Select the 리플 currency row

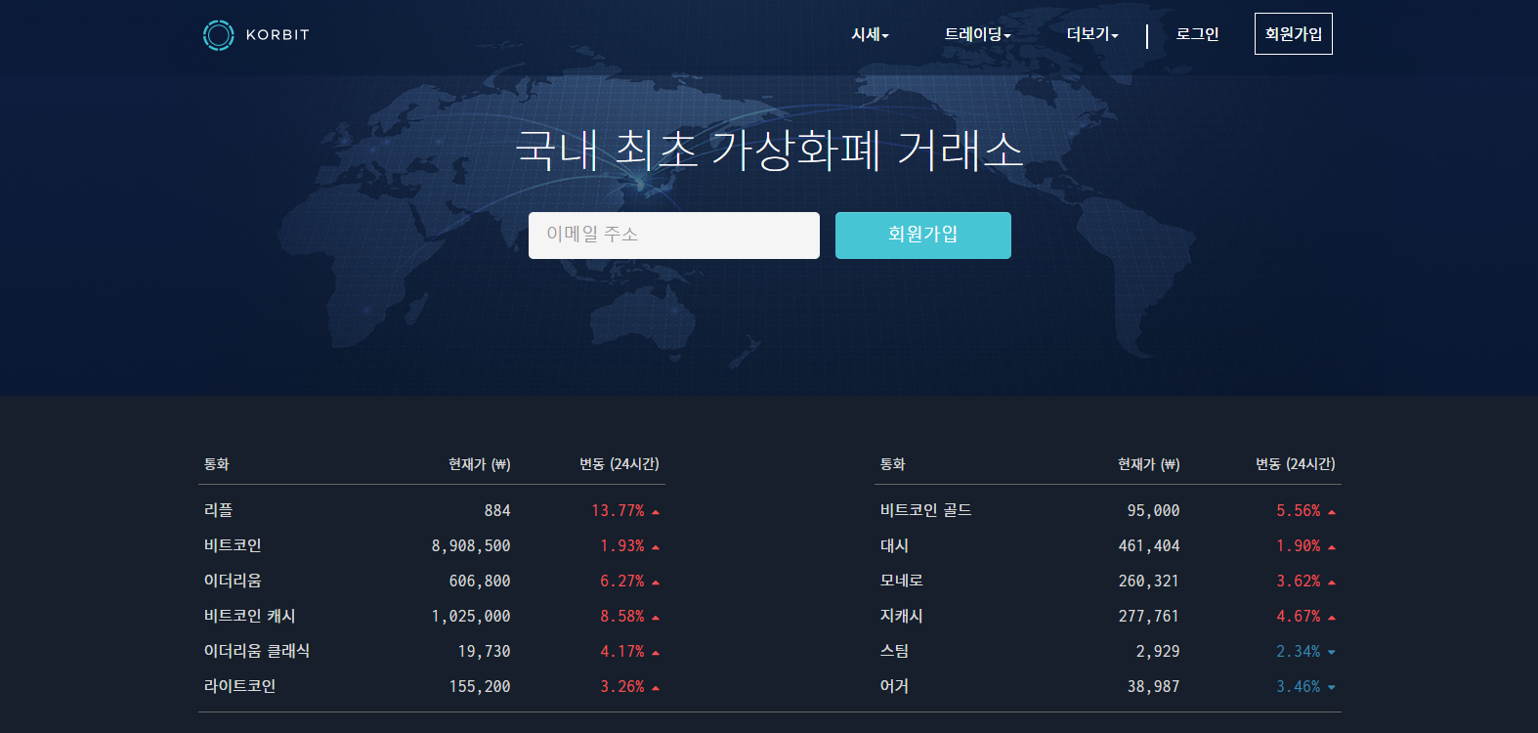click(x=432, y=510)
